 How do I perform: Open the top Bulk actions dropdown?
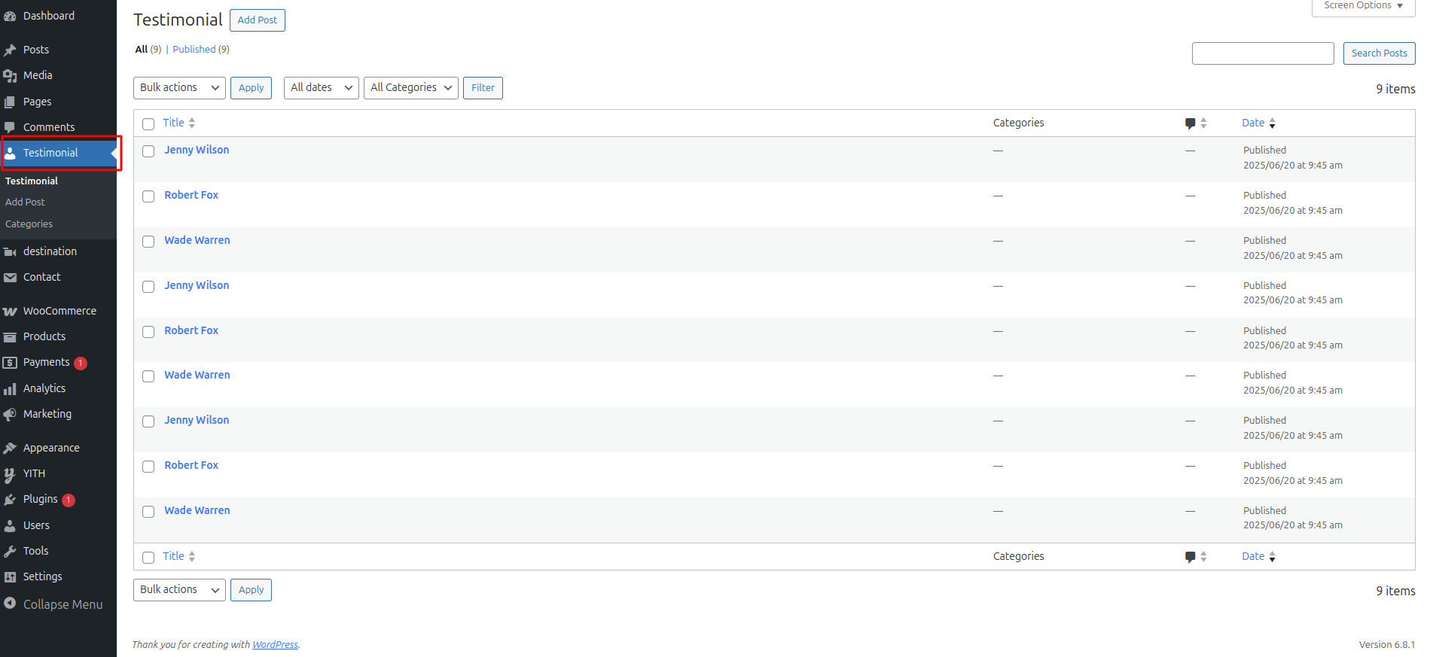[x=179, y=88]
